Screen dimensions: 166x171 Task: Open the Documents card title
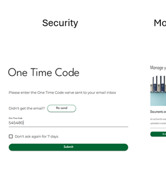click(x=158, y=112)
